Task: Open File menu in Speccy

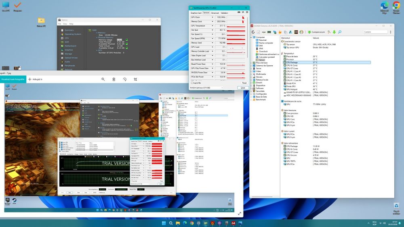Action: pyautogui.click(x=59, y=24)
